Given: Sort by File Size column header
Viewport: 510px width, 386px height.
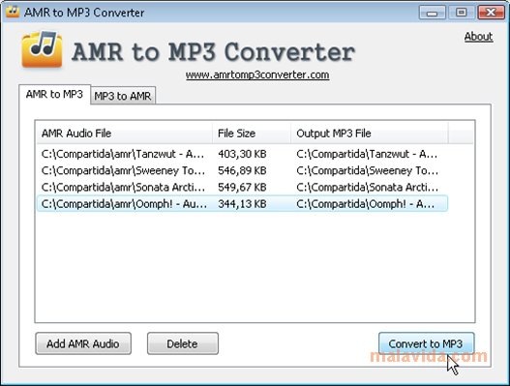Looking at the screenshot, I should [252, 133].
